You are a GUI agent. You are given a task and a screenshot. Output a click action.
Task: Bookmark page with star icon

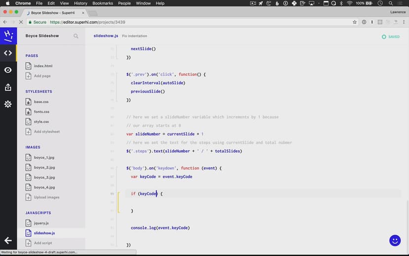pos(355,22)
